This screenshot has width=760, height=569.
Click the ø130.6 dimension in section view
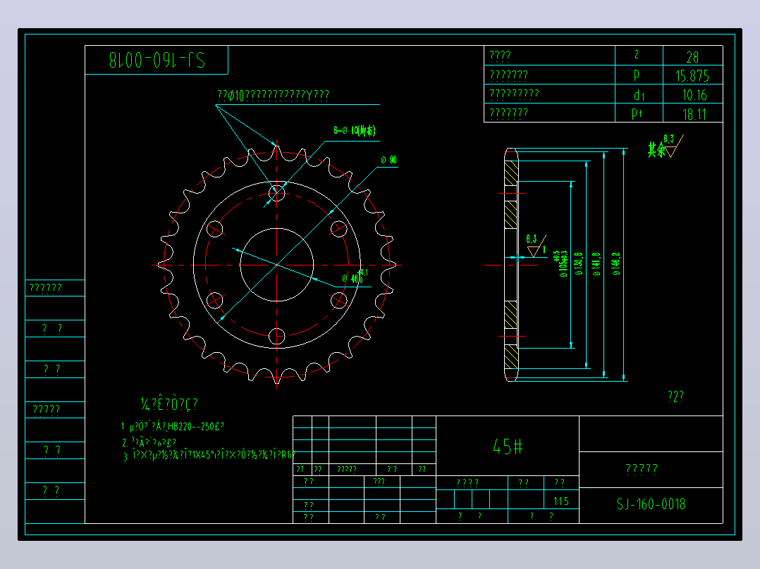coord(578,264)
